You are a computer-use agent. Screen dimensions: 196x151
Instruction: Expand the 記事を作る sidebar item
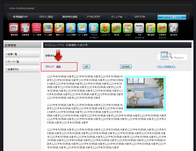[22, 69]
